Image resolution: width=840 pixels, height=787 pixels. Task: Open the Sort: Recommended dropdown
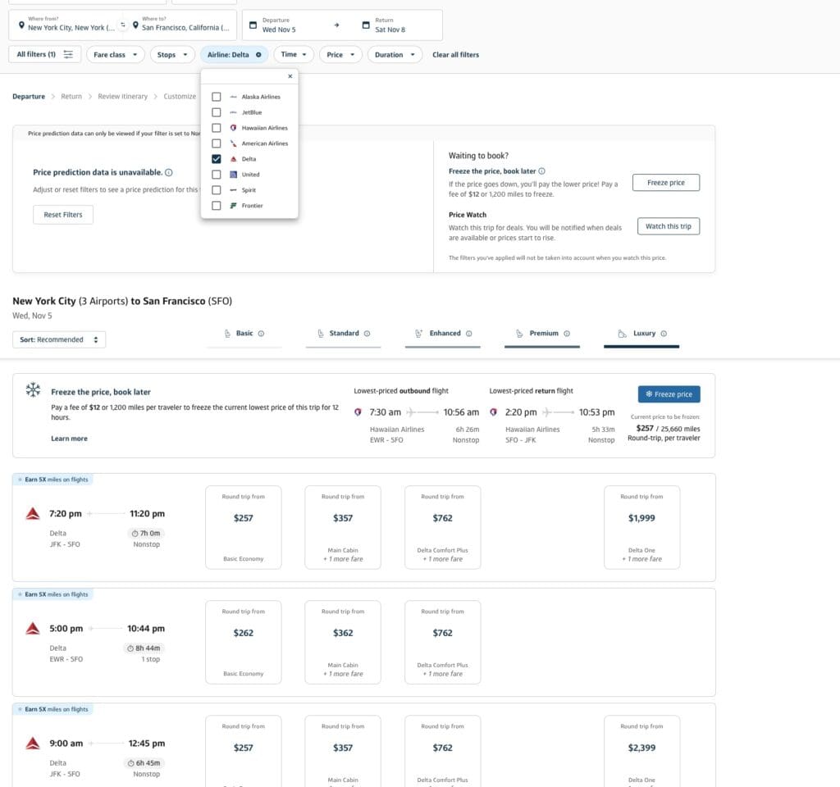pos(59,339)
